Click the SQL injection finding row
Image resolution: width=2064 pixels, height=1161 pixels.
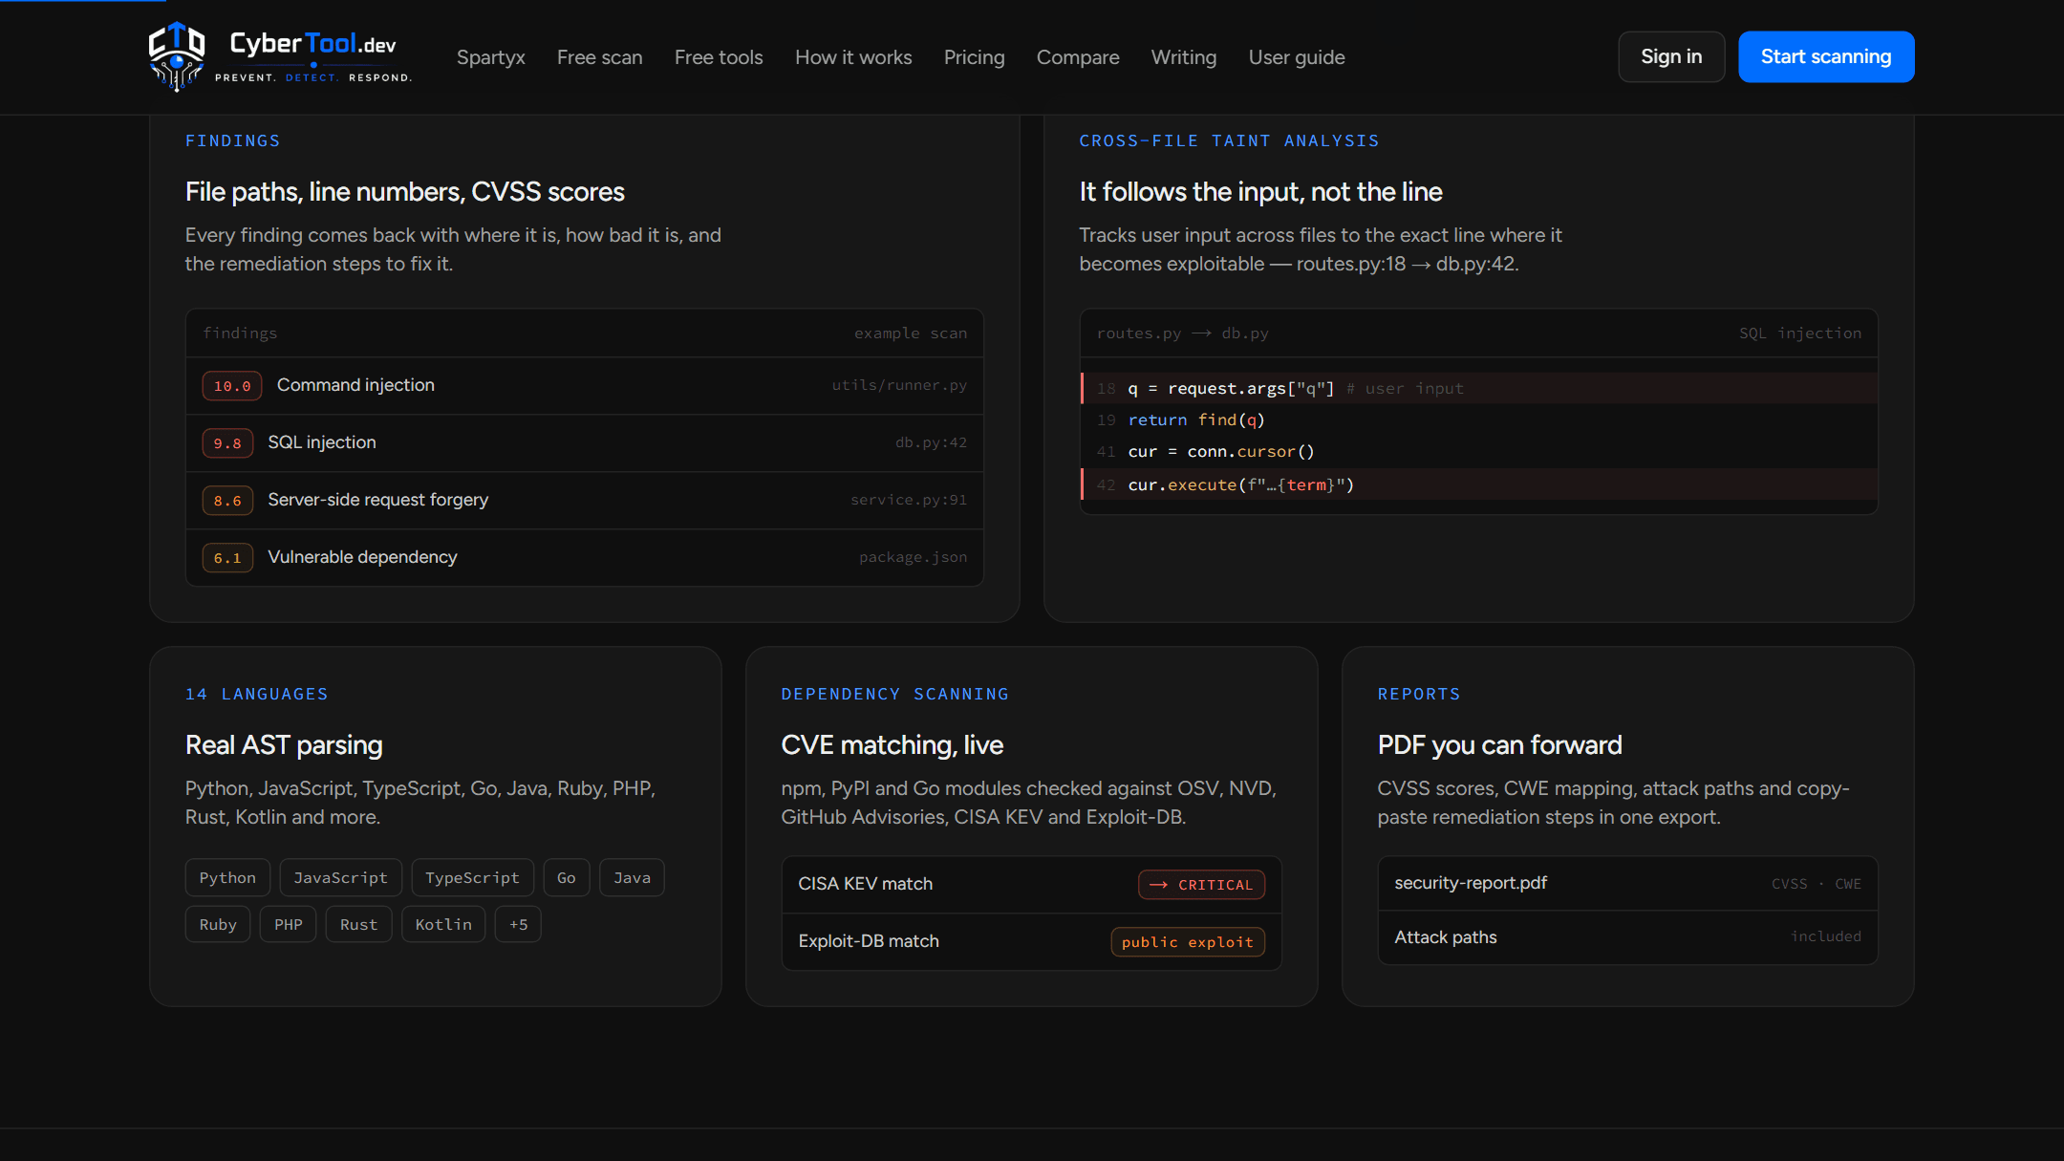coord(585,443)
